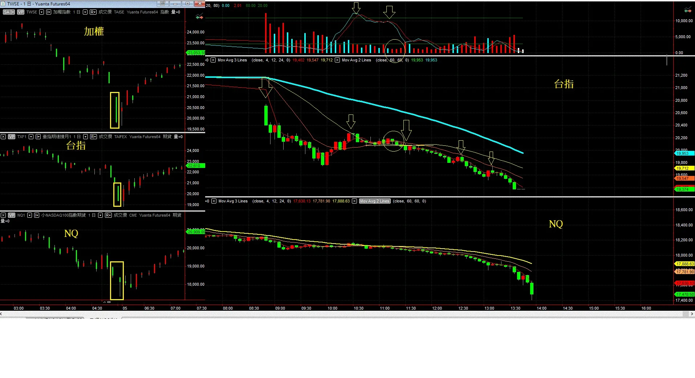
Task: Toggle Mov Avg 3 Lines checkbox in 台指 panel
Action: pos(213,60)
